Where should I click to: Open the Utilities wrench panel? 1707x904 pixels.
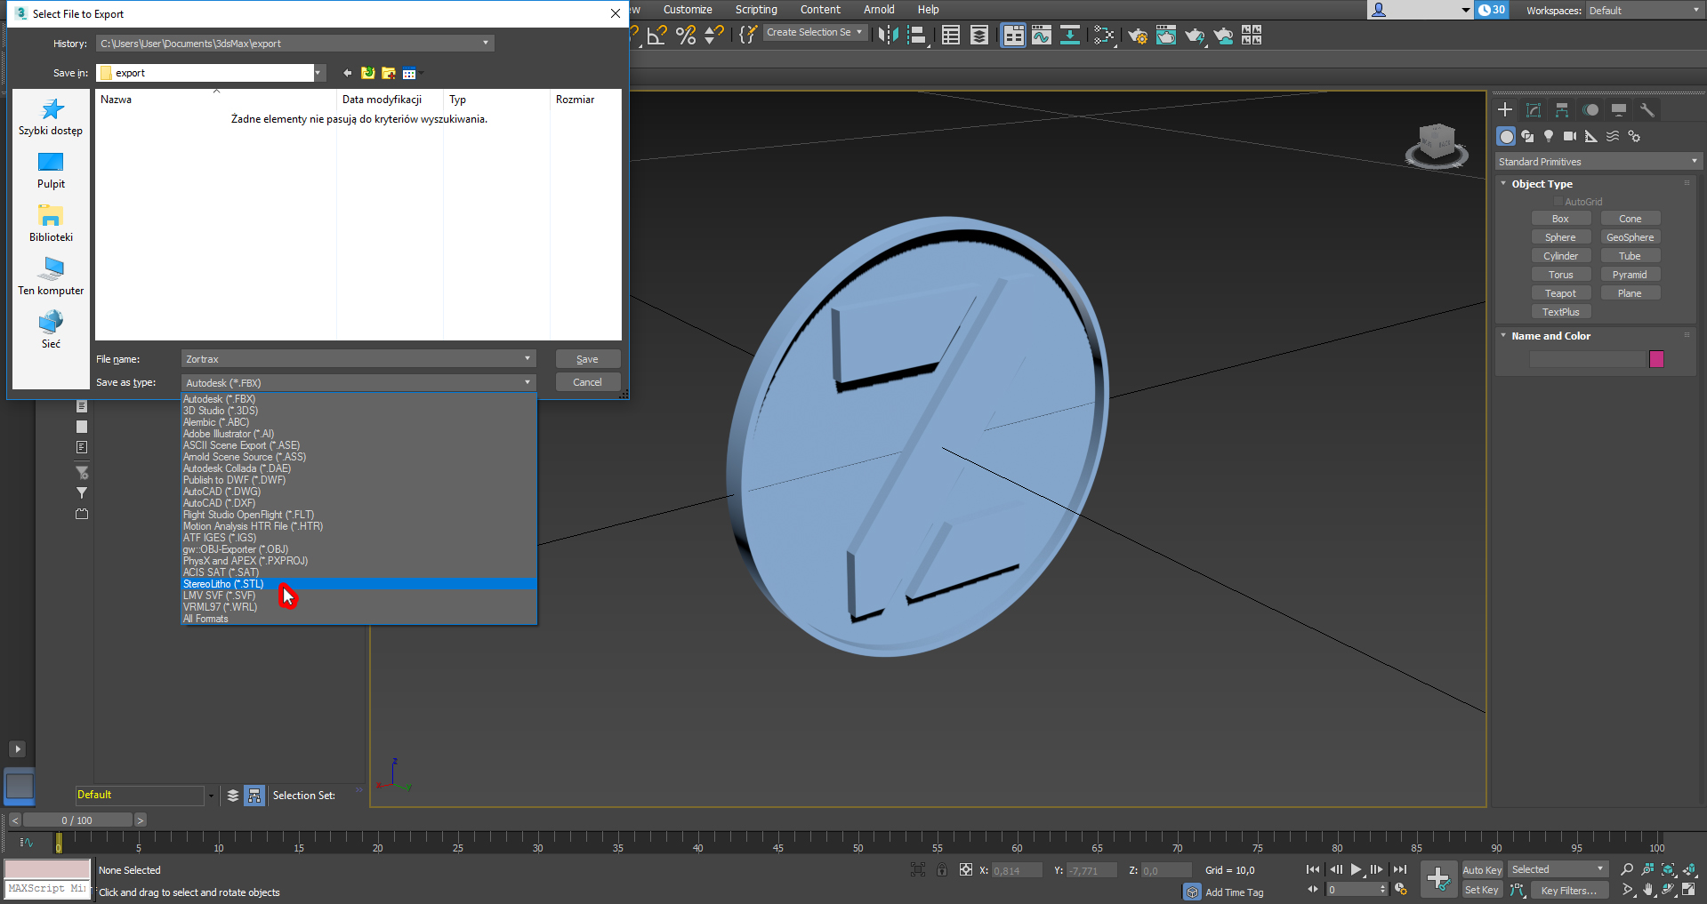1647,110
